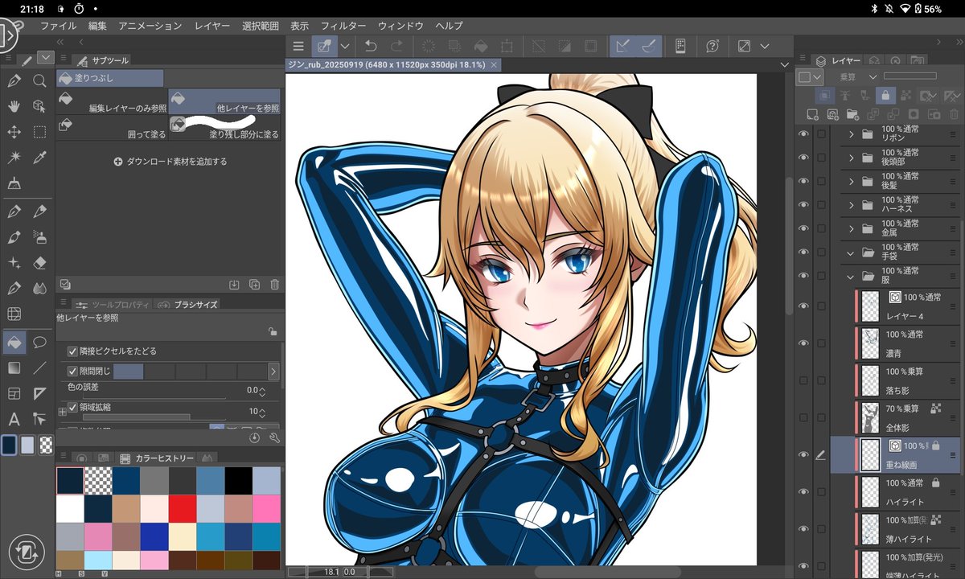
Task: Select the Move layer tool
Action: (x=14, y=132)
